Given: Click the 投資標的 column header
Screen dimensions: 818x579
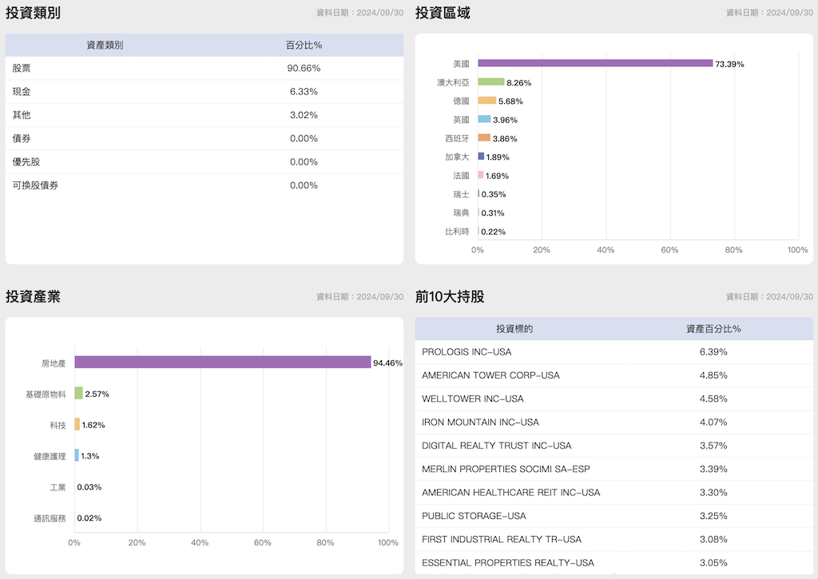Looking at the screenshot, I should pyautogui.click(x=514, y=329).
